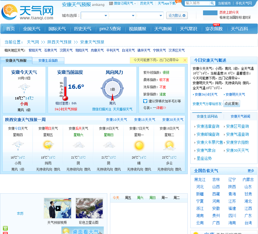This screenshot has height=234, width=258.
Task: Open 四川 province weather link
Action: tap(232, 216)
